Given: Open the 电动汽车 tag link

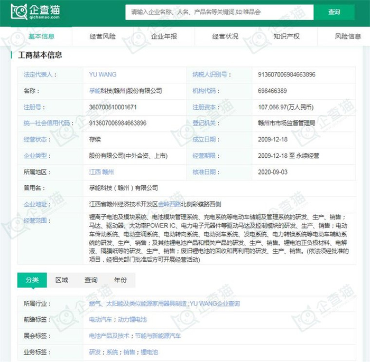Looking at the screenshot, I should pos(100,320).
